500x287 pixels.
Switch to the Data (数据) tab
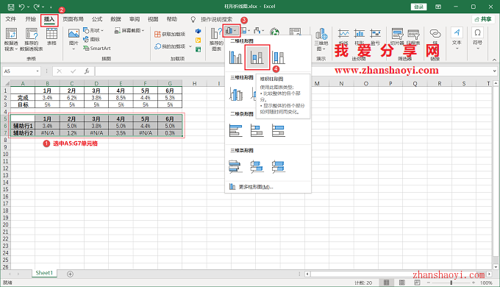pos(115,19)
